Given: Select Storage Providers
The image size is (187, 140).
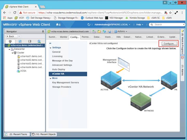Looking at the screenshot, I should pos(62,87).
